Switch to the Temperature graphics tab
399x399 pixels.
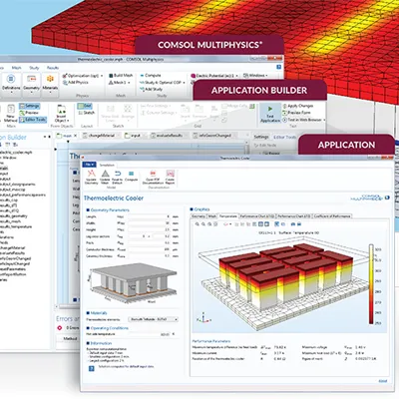228,216
